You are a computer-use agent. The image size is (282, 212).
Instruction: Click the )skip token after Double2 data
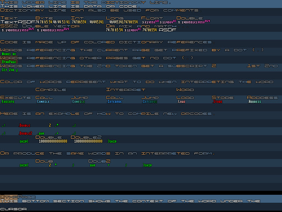point(112,141)
